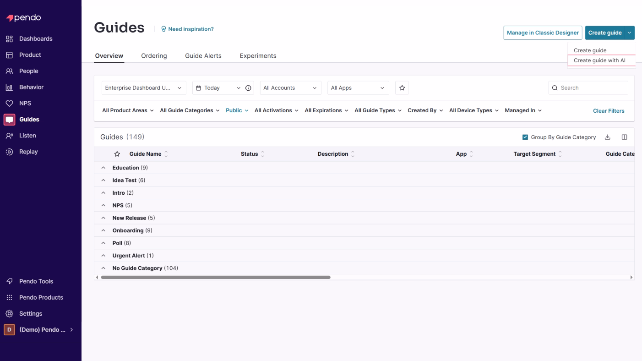Open the All Accounts dropdown
Image resolution: width=642 pixels, height=361 pixels.
[290, 88]
